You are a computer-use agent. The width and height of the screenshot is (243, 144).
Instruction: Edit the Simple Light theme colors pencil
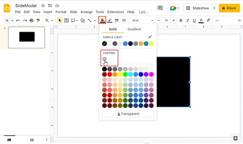pyautogui.click(x=150, y=37)
